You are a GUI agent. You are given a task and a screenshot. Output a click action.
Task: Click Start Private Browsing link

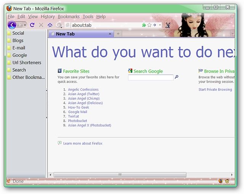(215, 89)
